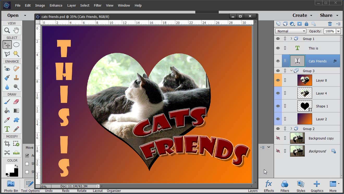Open the Window menu
Viewport: 344px width, 194px height.
124,5
